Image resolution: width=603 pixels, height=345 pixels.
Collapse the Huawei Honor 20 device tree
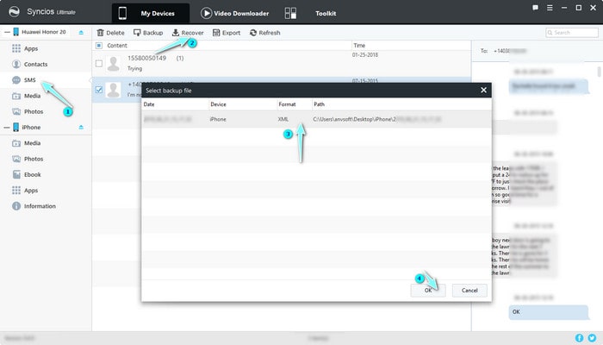pyautogui.click(x=4, y=32)
